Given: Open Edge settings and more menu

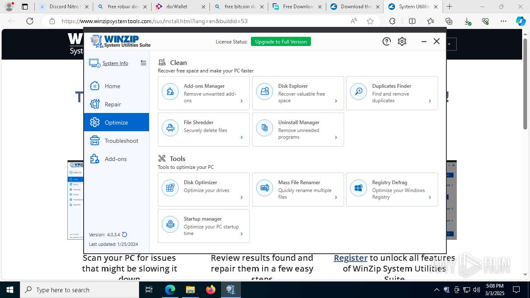Looking at the screenshot, I should click(503, 21).
